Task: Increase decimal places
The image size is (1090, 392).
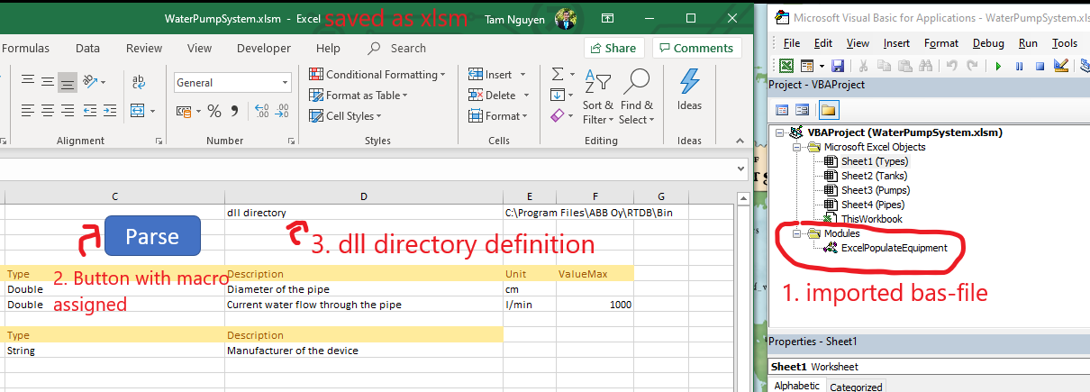Action: click(x=262, y=112)
